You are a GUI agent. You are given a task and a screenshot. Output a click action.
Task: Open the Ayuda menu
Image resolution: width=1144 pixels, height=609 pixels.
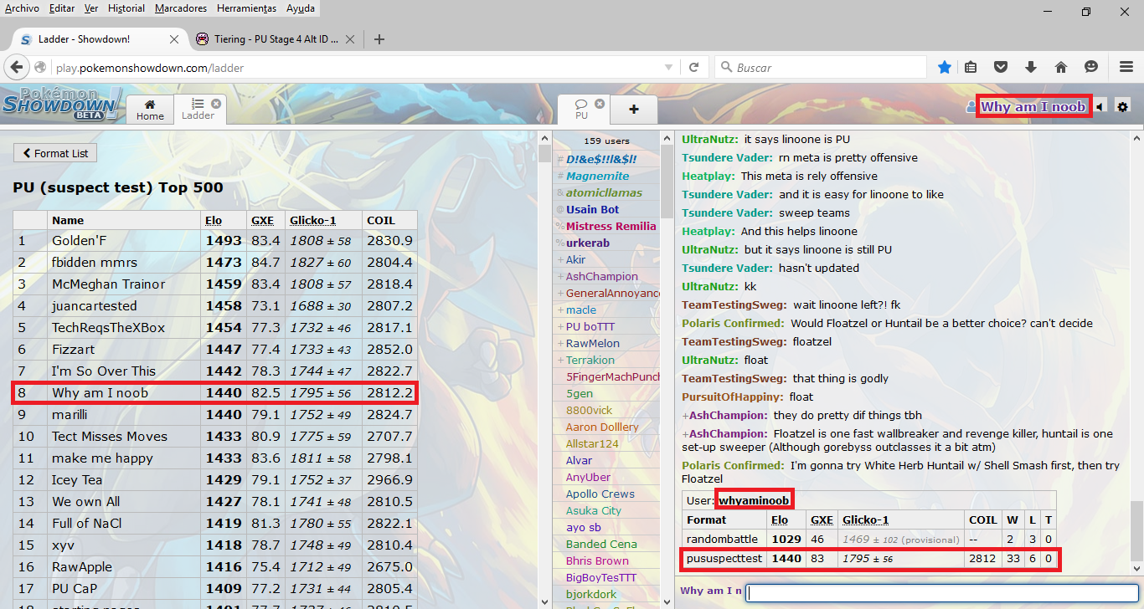301,8
